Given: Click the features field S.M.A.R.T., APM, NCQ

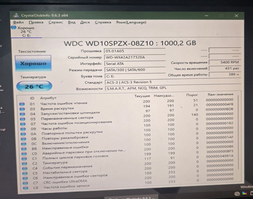Looking at the screenshot, I should [x=173, y=88].
